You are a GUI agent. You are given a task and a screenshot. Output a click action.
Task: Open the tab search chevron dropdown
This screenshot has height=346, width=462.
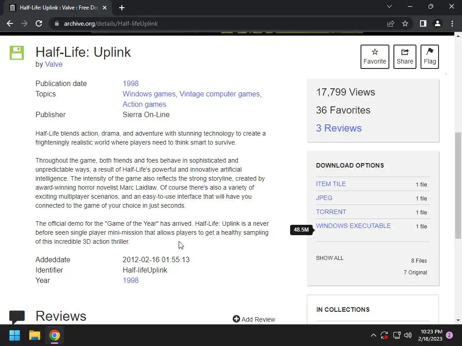point(389,6)
